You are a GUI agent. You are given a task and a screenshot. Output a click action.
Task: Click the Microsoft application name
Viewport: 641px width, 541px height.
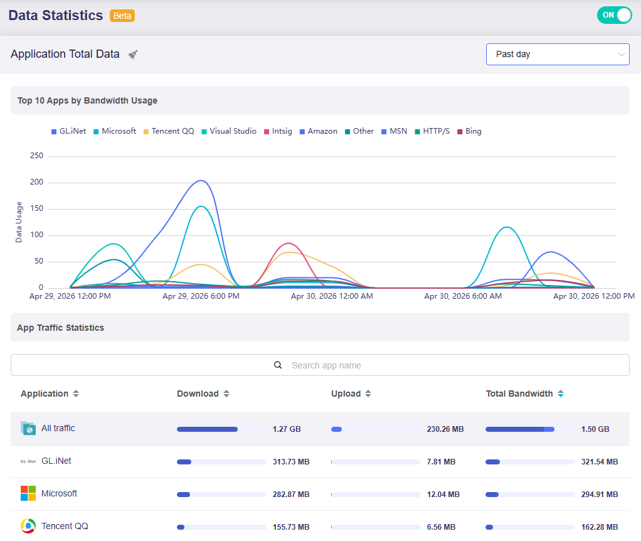(60, 493)
